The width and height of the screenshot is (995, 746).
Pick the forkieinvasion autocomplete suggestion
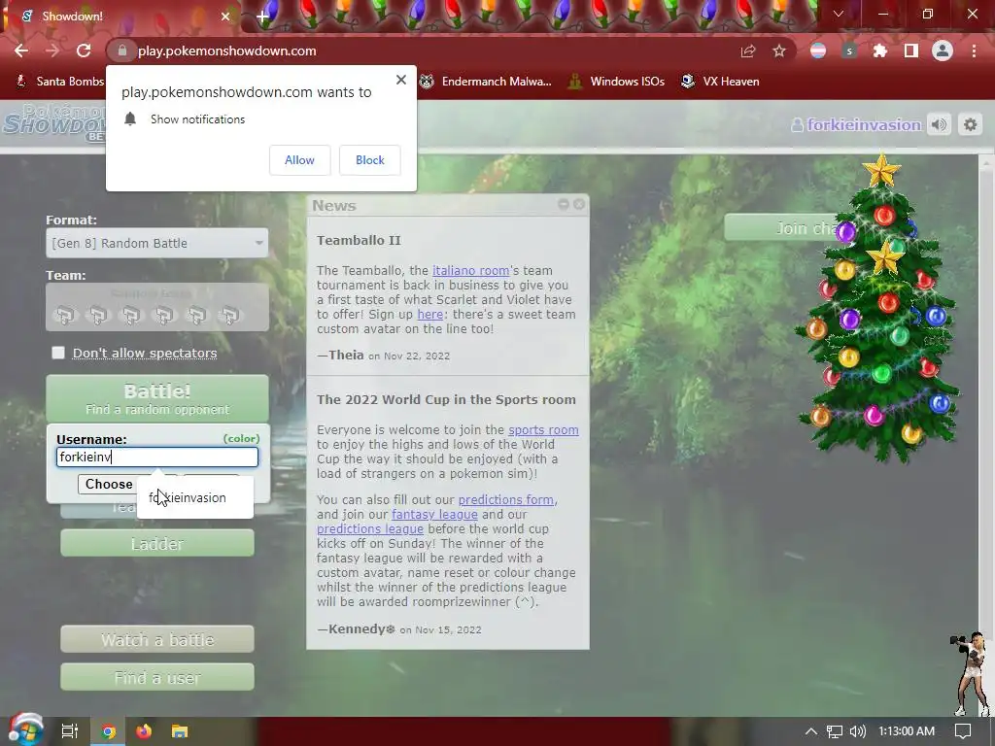click(194, 498)
